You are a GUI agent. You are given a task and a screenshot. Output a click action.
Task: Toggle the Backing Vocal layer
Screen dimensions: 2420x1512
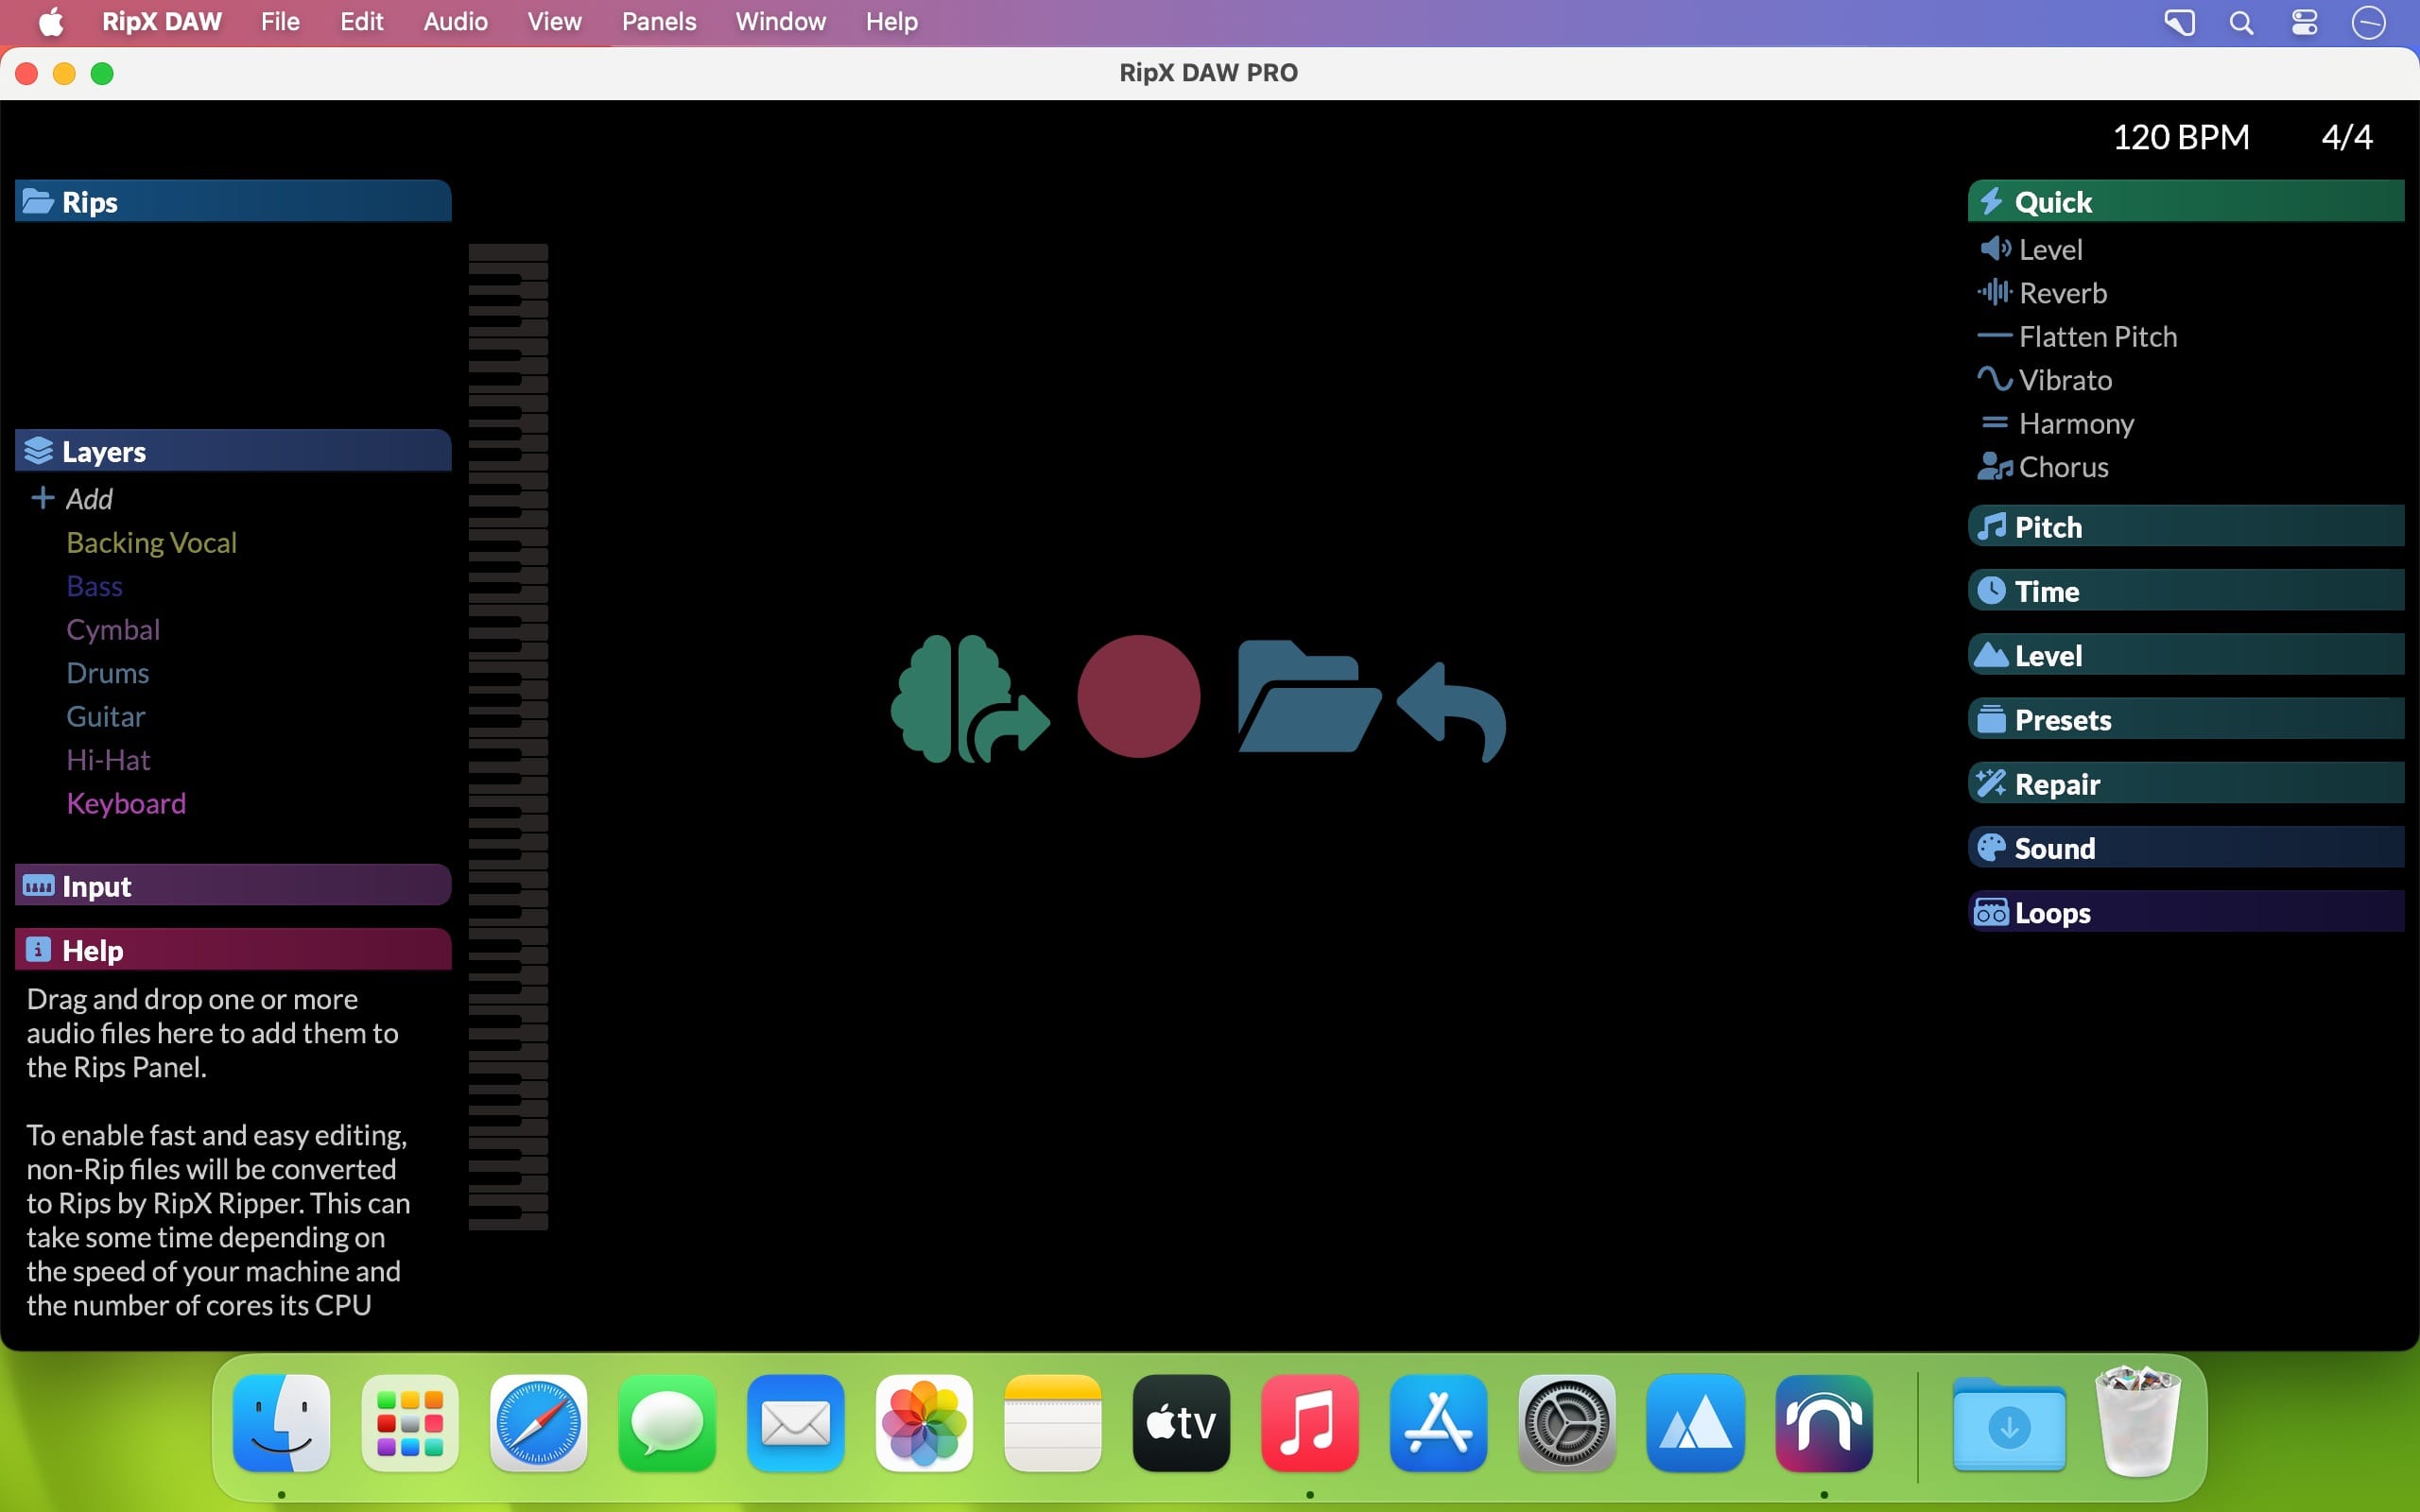tap(151, 542)
